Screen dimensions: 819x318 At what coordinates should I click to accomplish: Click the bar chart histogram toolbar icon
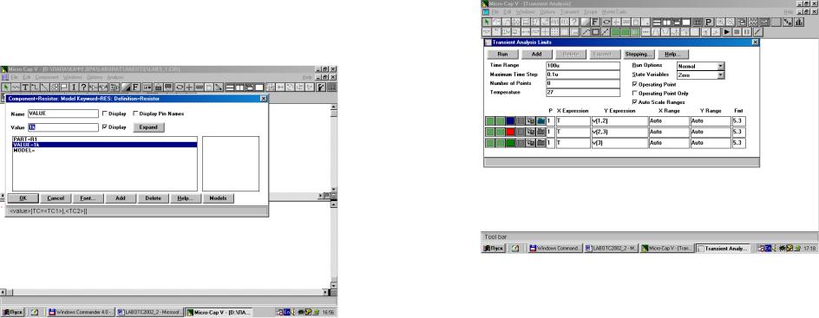coord(799,22)
